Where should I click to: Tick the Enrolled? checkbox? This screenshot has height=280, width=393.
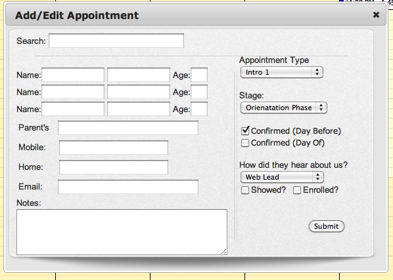coord(297,190)
